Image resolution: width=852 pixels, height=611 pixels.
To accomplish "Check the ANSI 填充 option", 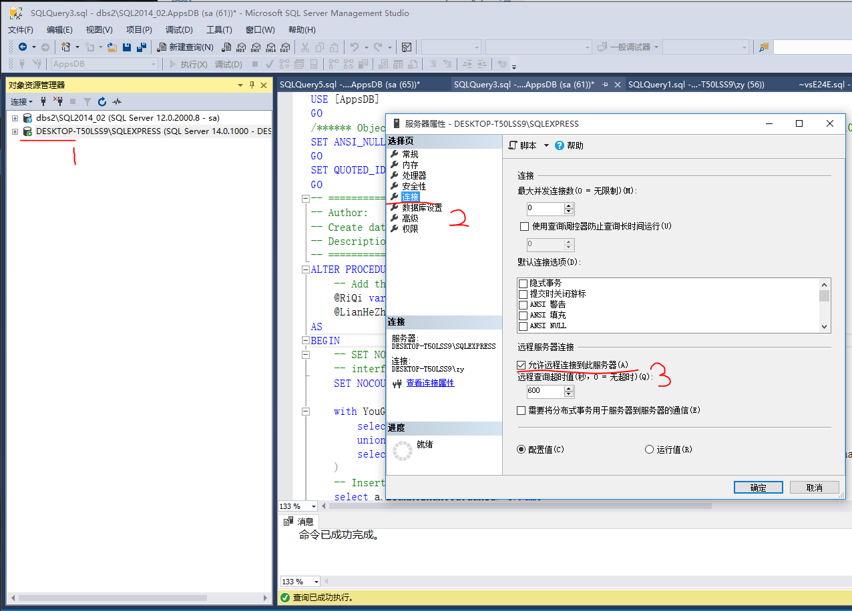I will 523,316.
